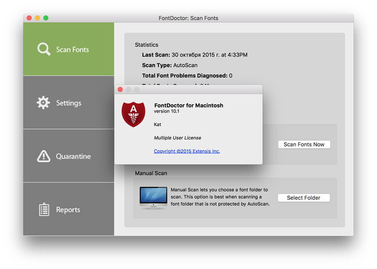Click Total Font Problems Diagnosed line
The width and height of the screenshot is (377, 269).
click(187, 75)
